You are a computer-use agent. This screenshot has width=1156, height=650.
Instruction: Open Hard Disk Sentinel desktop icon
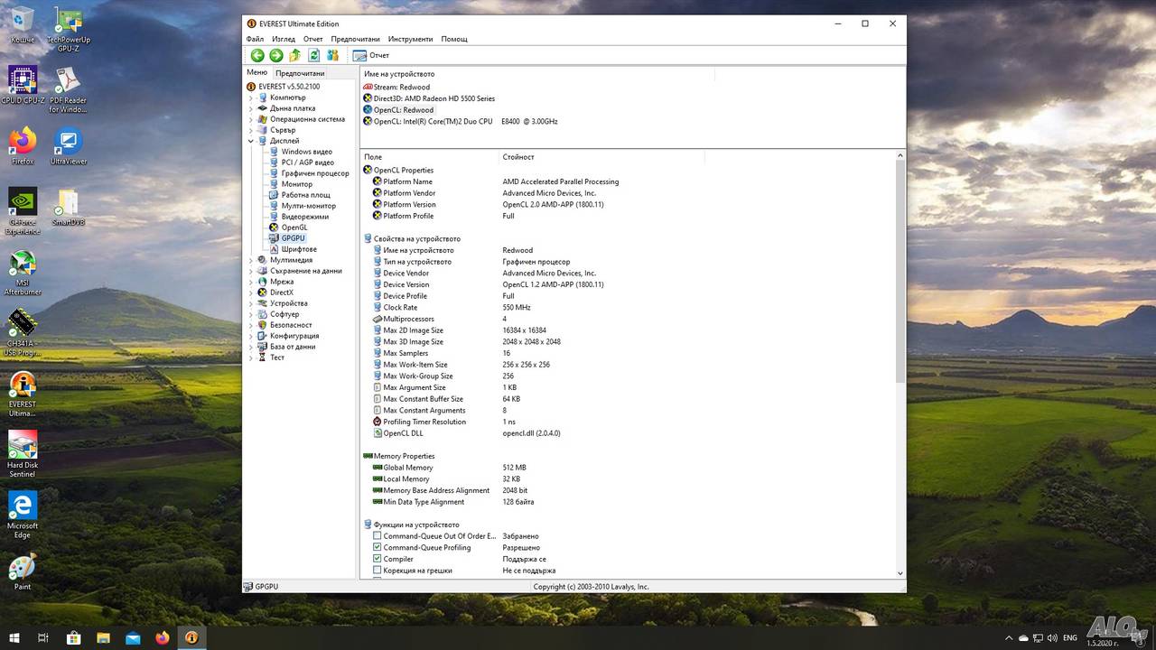pyautogui.click(x=23, y=452)
